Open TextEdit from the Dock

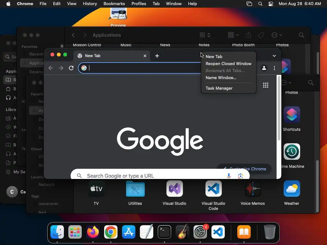pos(146,232)
